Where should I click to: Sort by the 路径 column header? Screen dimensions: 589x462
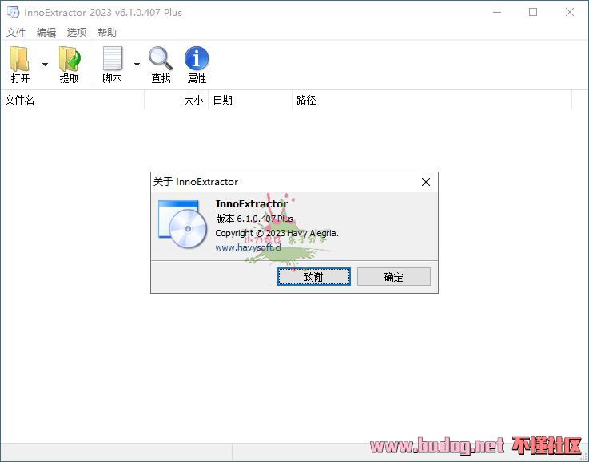coord(432,100)
